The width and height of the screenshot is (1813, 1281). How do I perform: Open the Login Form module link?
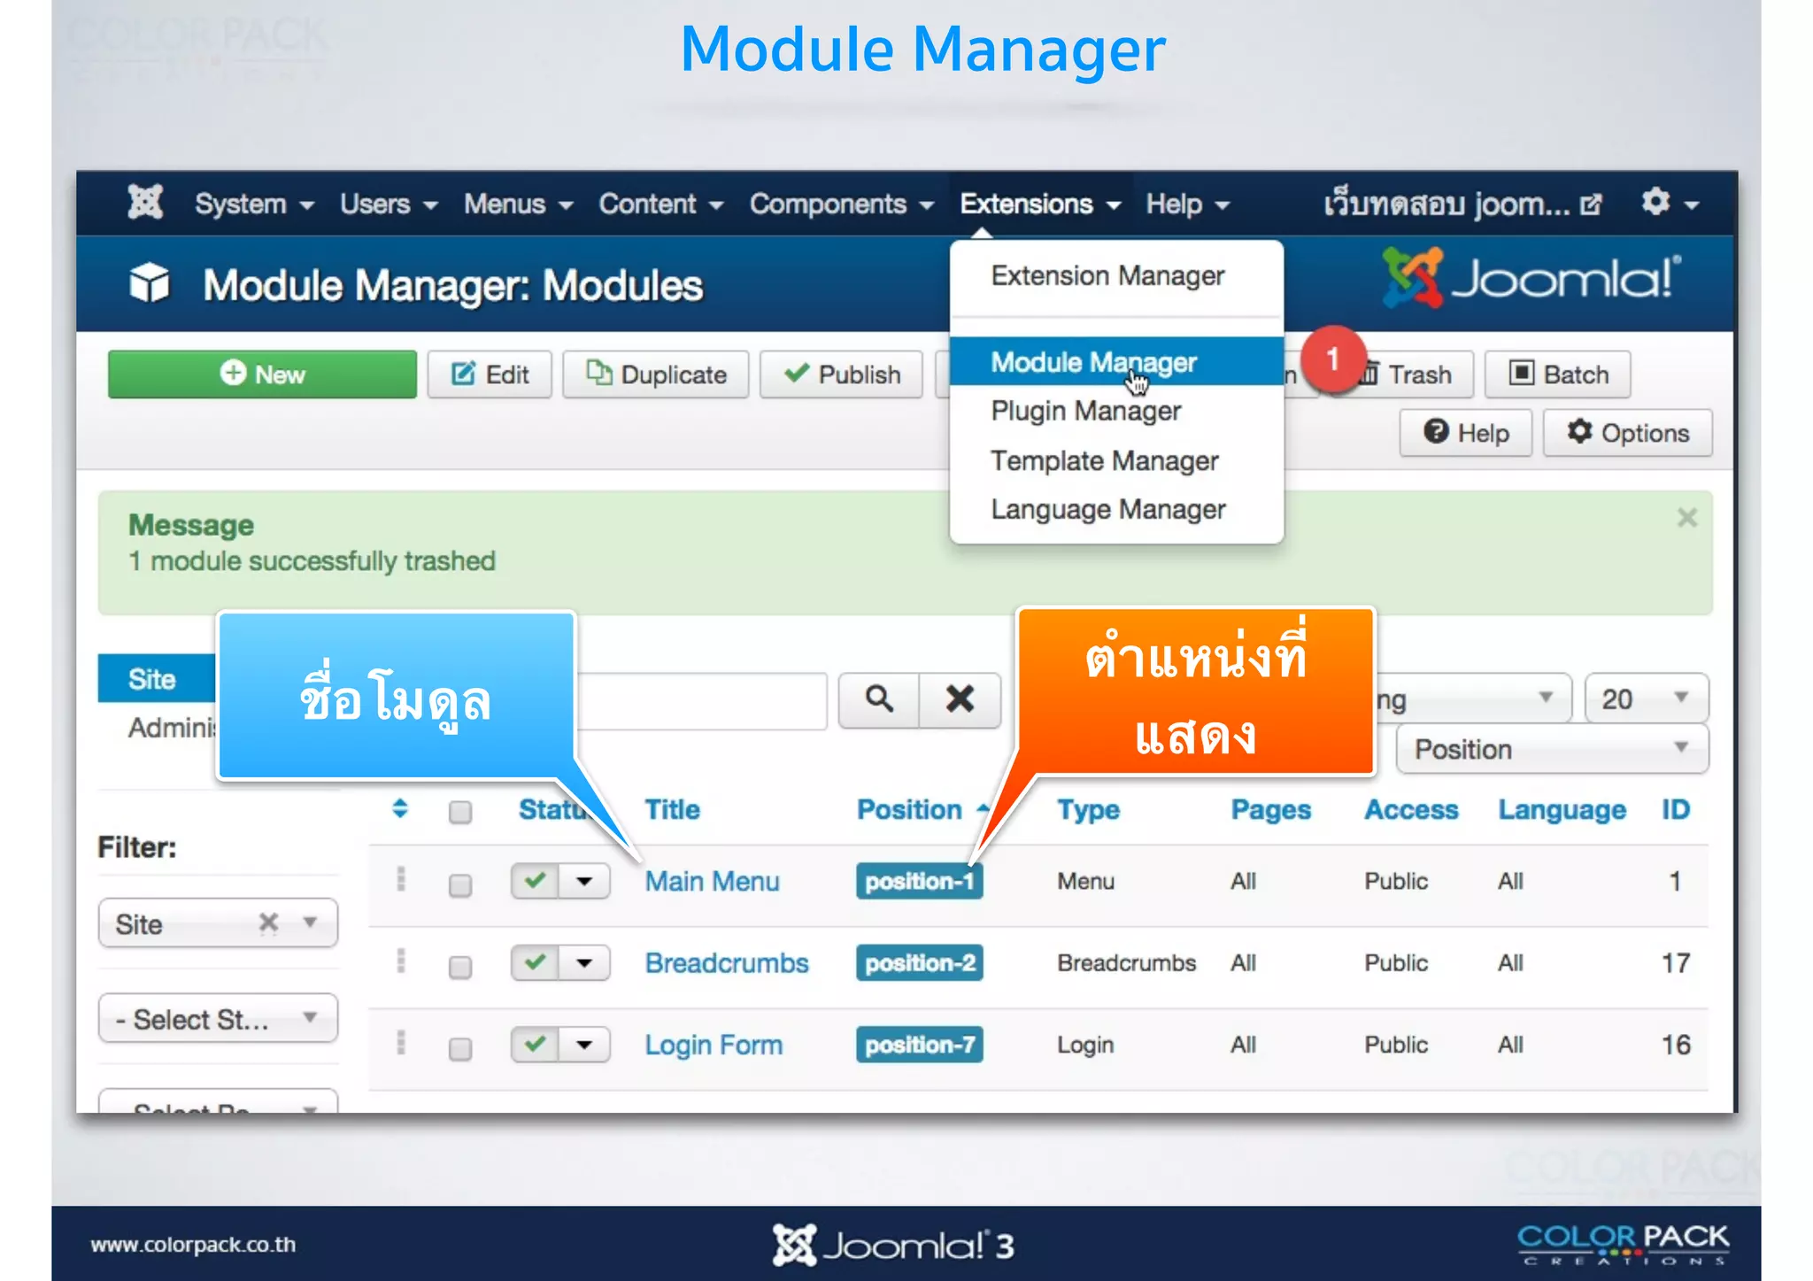click(x=714, y=1045)
